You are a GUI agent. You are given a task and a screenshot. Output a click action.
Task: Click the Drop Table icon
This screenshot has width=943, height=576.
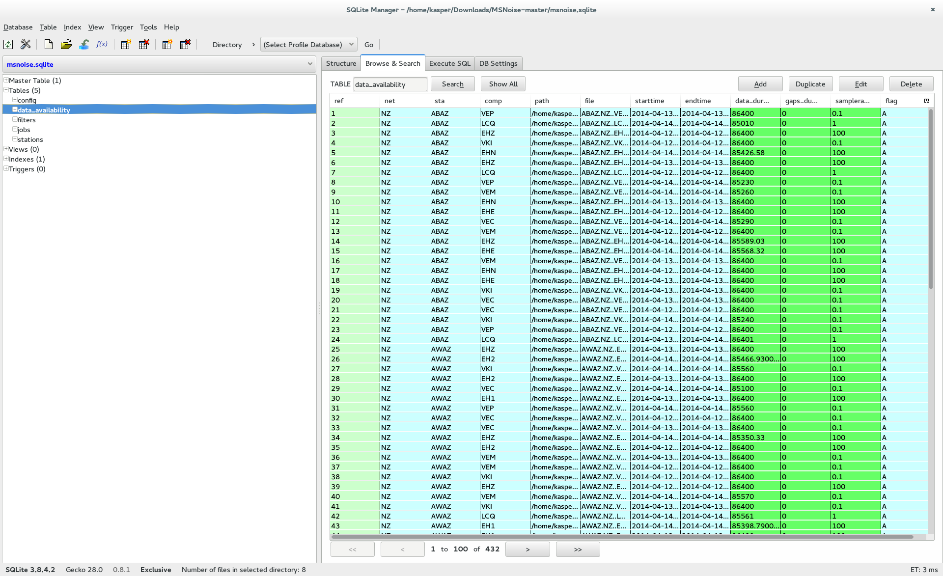[x=144, y=45]
